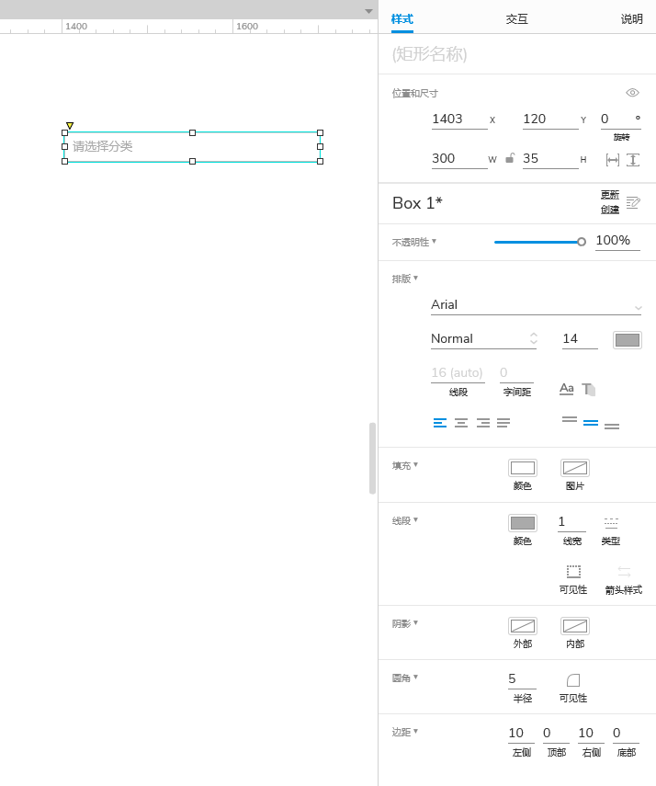Image resolution: width=656 pixels, height=786 pixels.
Task: Open the line color swatch
Action: [x=523, y=523]
